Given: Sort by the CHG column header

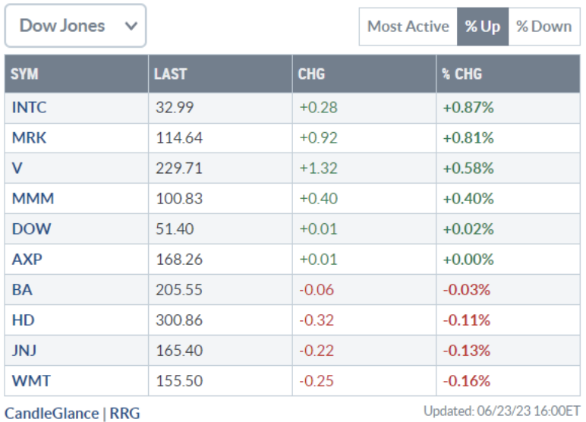Looking at the screenshot, I should point(311,74).
